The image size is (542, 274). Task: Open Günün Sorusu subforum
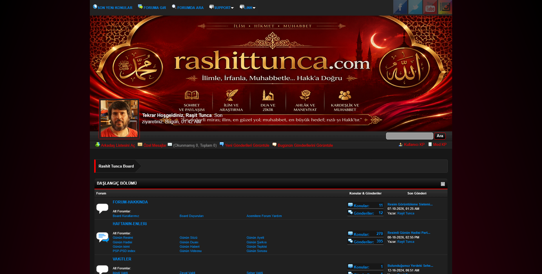coord(257,251)
